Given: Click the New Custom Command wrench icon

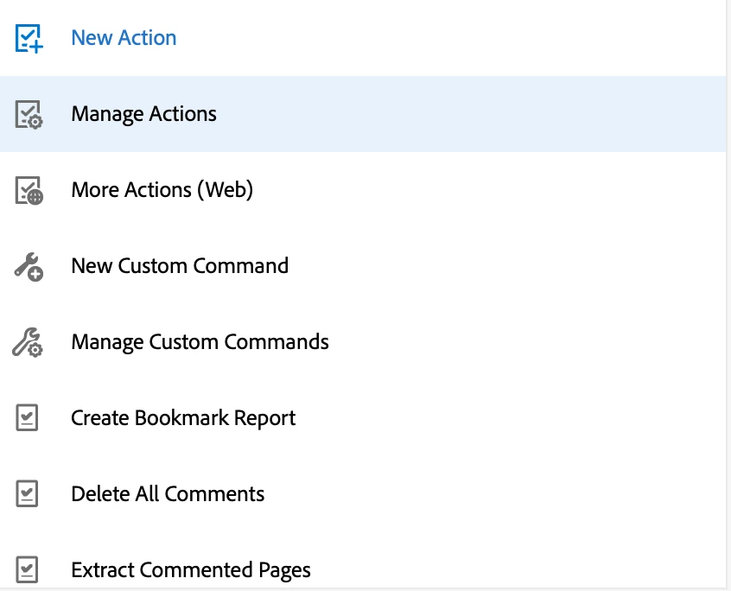Looking at the screenshot, I should click(x=29, y=266).
